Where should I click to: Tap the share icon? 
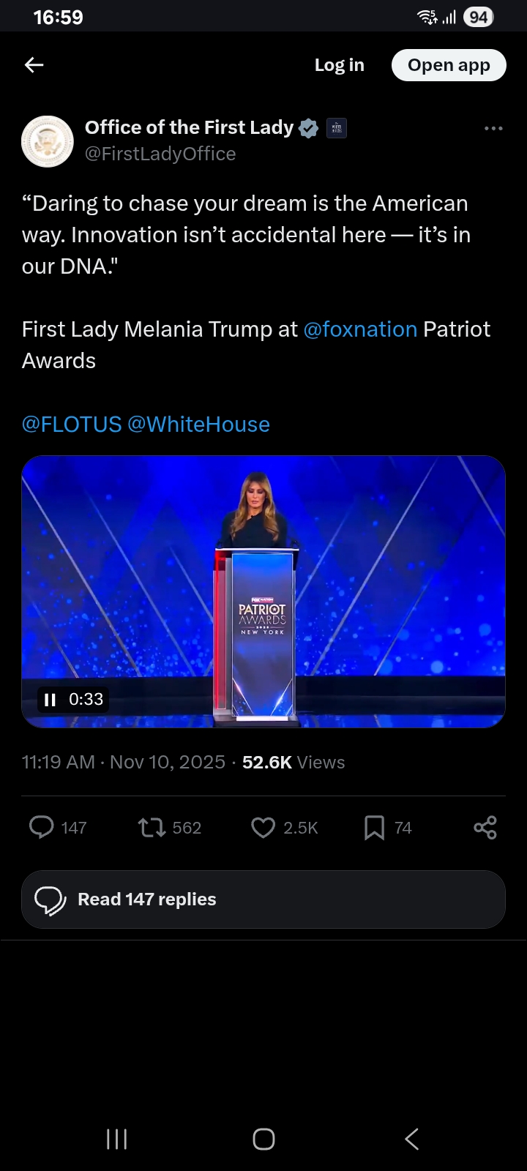(x=485, y=827)
